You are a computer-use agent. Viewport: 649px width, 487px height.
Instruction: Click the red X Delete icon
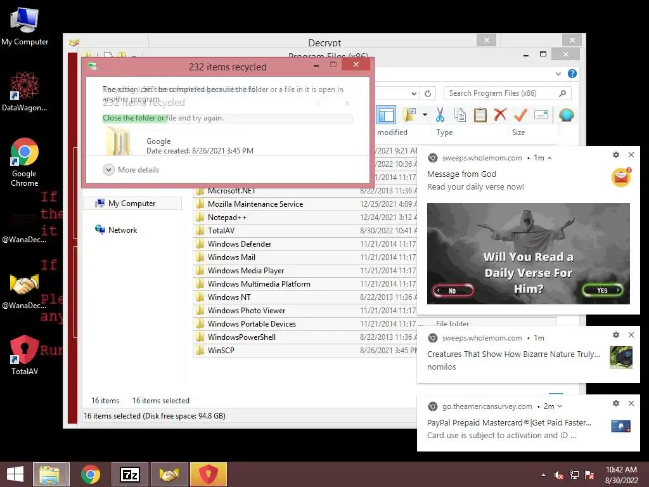click(x=500, y=114)
